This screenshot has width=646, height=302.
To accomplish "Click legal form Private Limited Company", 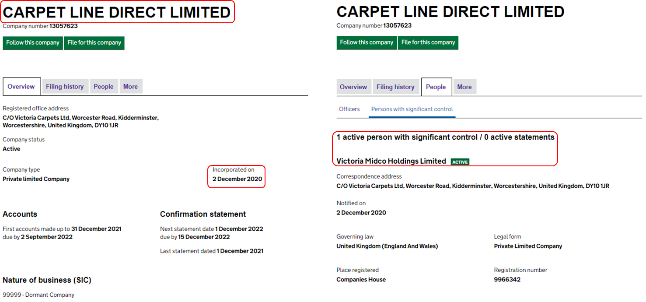I will (528, 246).
